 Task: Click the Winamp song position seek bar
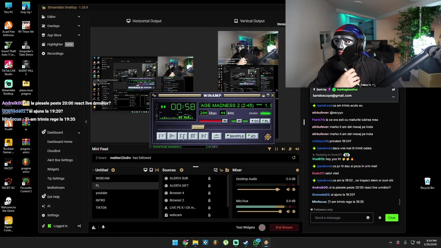click(x=214, y=127)
